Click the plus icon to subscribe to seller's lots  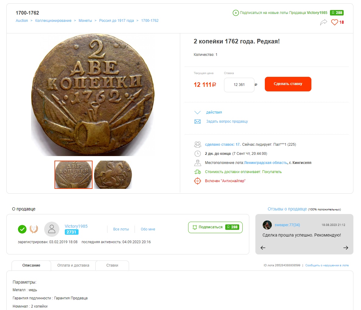pyautogui.click(x=236, y=13)
